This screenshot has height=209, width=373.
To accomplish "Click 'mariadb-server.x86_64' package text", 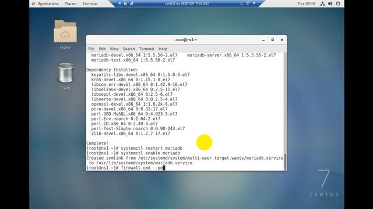I will point(231,55).
